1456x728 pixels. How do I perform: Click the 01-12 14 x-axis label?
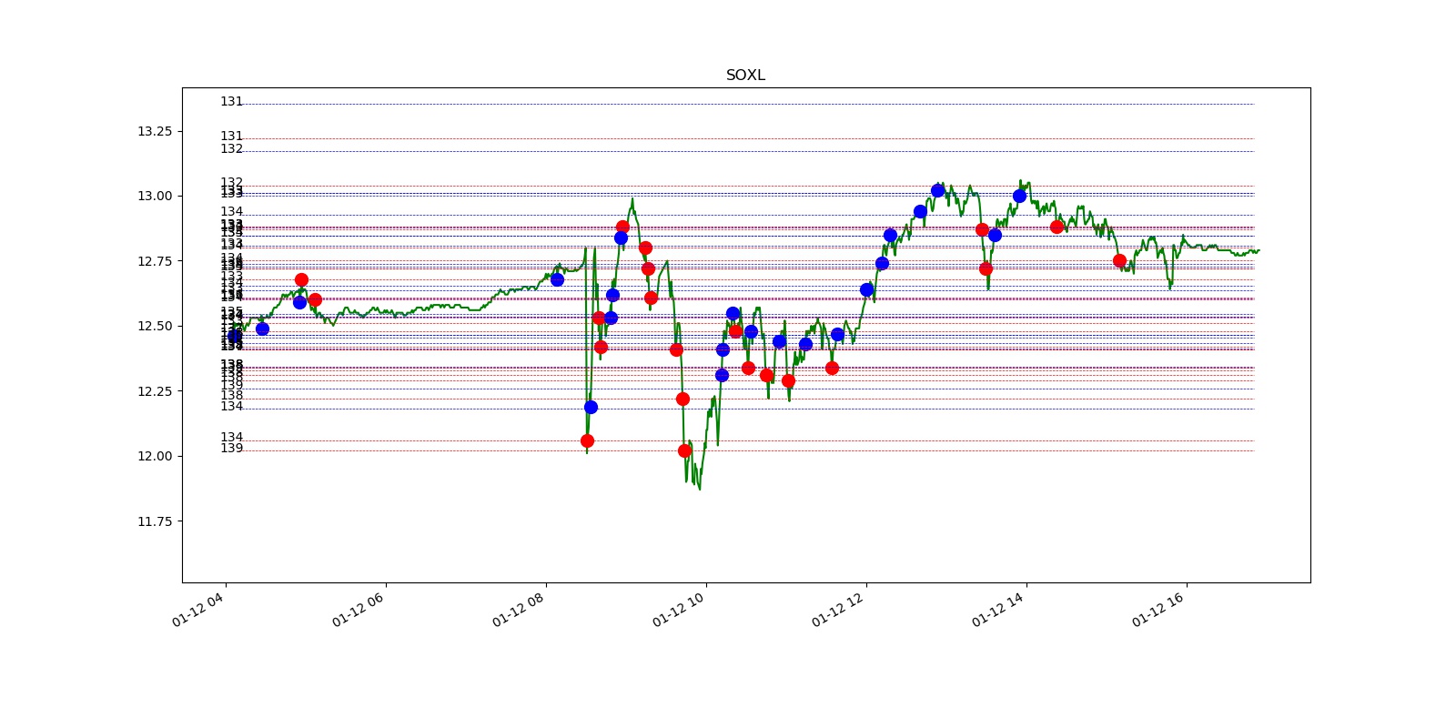pyautogui.click(x=999, y=609)
